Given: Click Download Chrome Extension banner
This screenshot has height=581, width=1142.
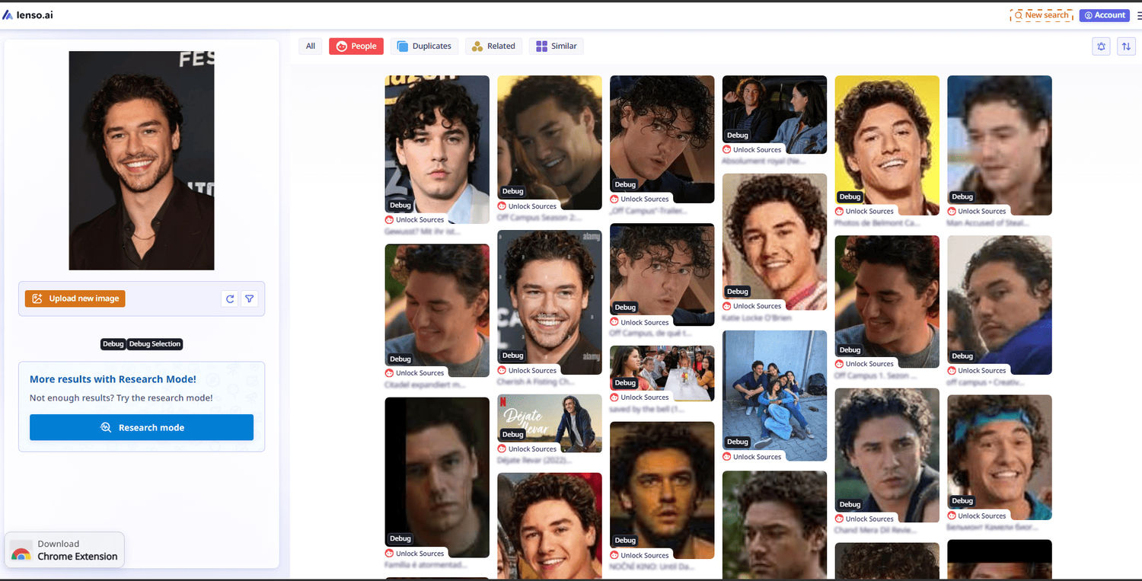Looking at the screenshot, I should click(x=65, y=550).
